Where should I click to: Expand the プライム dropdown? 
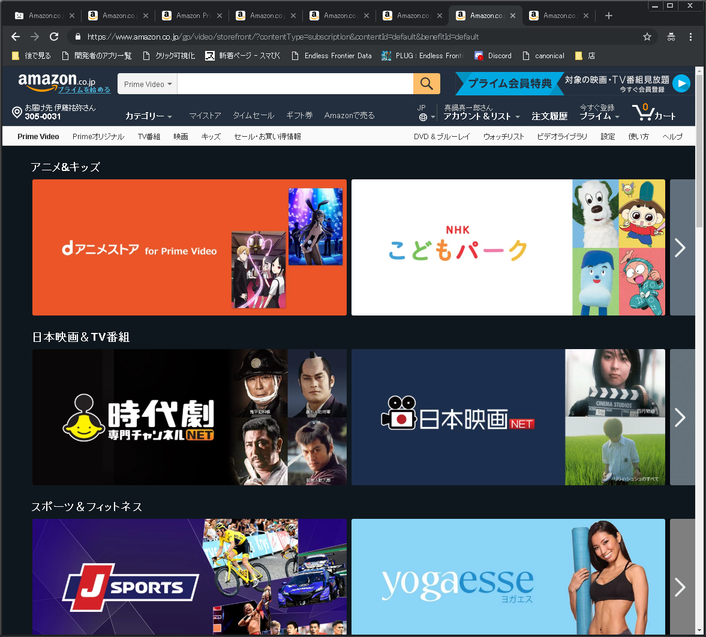click(599, 116)
